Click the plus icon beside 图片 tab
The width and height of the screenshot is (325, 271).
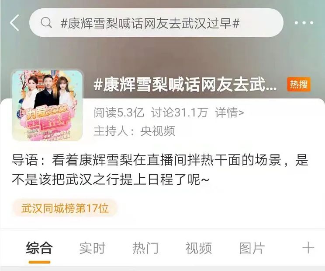tap(308, 247)
